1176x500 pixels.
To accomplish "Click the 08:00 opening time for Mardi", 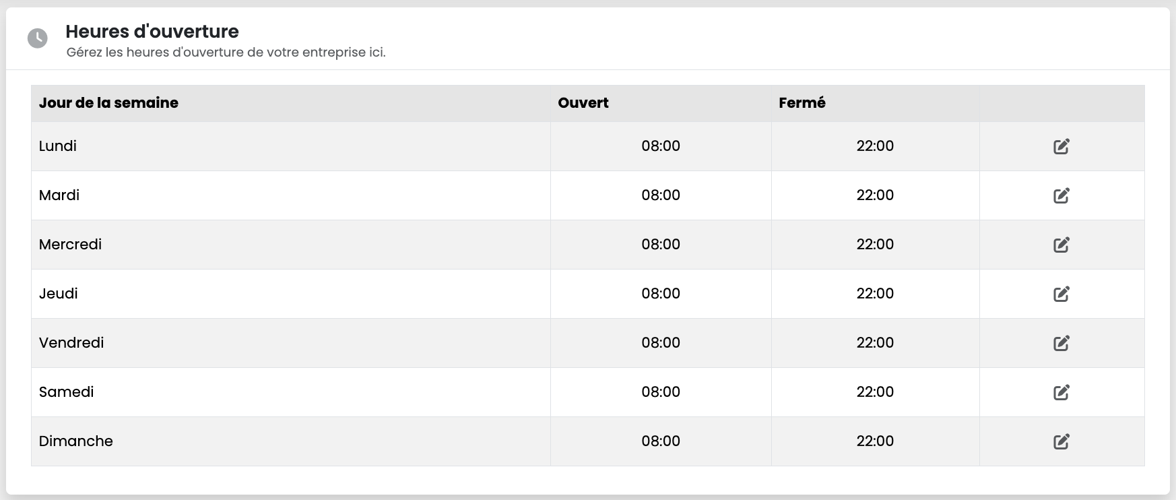I will (x=661, y=195).
